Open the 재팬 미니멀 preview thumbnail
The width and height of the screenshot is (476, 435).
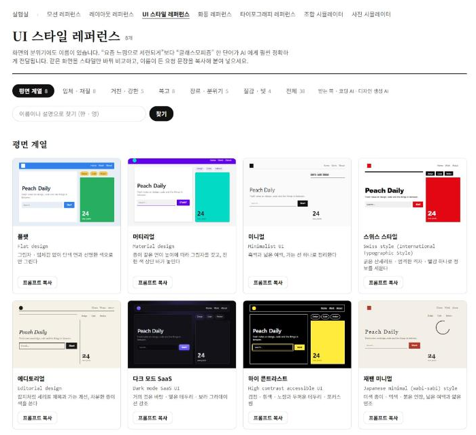(413, 334)
